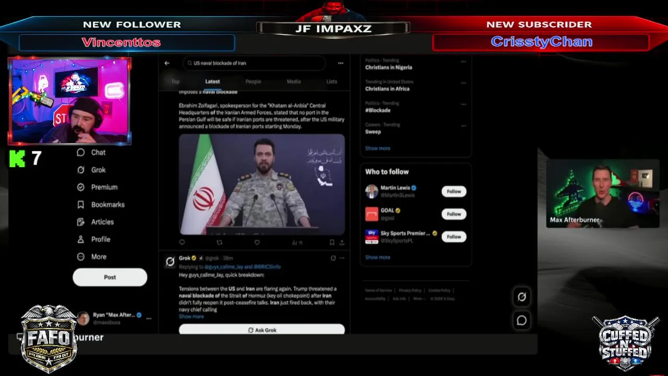Open @BRICSinfo mention link

click(267, 267)
